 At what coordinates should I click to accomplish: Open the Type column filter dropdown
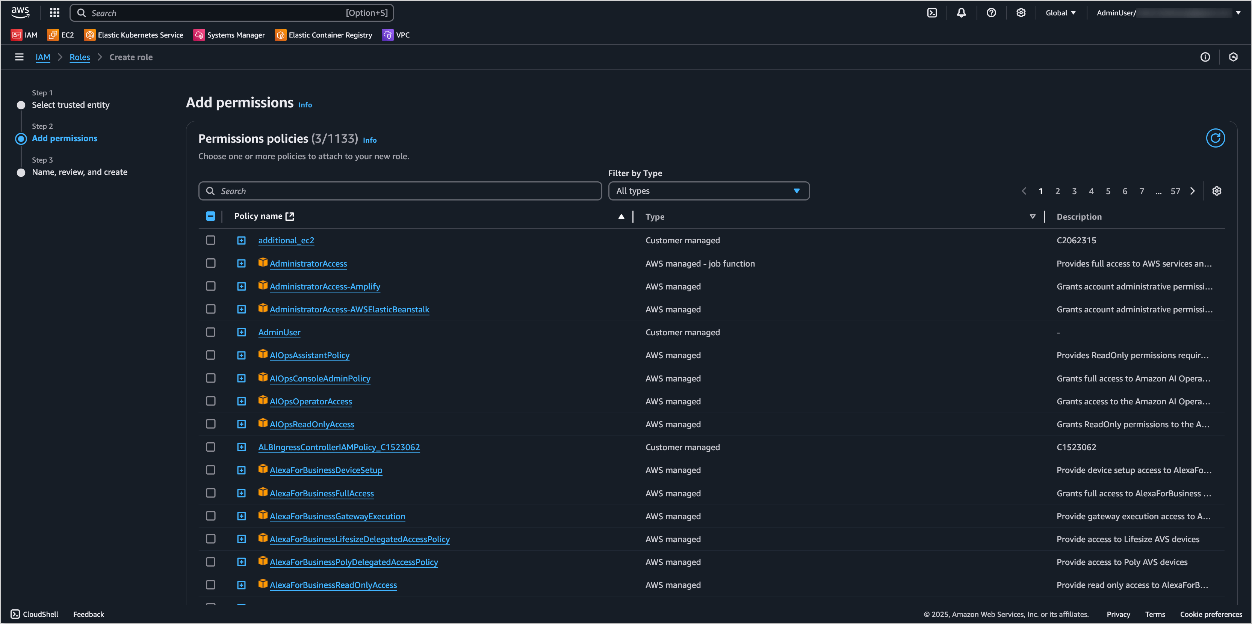pyautogui.click(x=1032, y=217)
